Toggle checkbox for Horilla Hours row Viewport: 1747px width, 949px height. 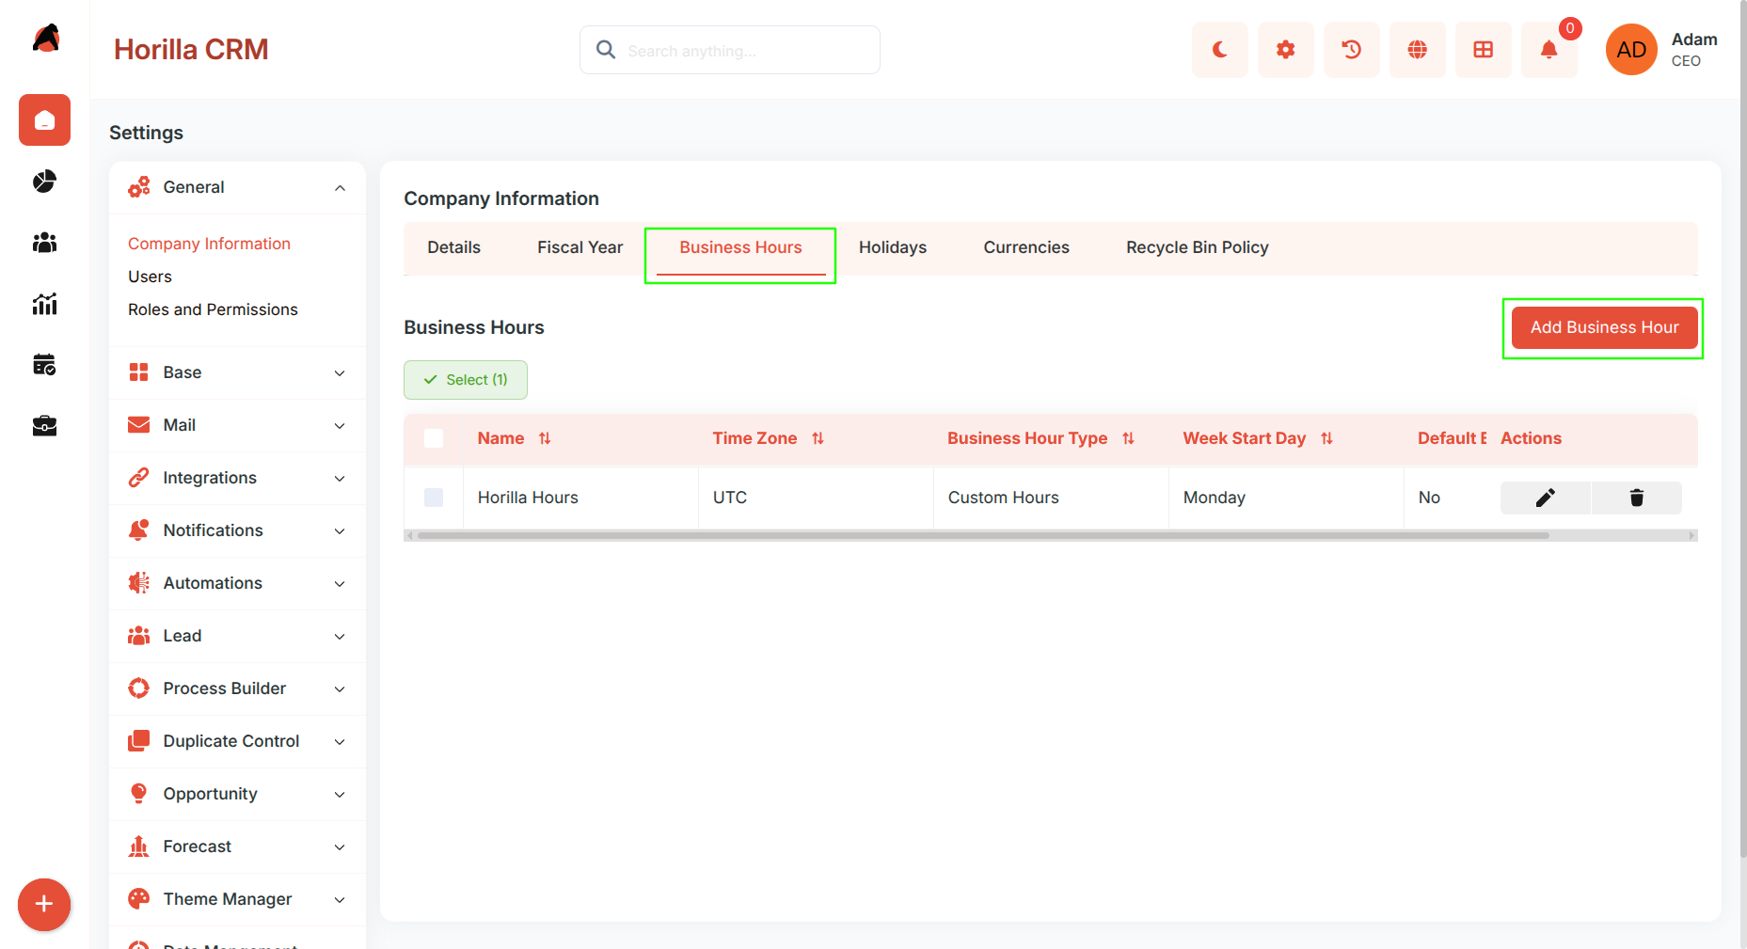pyautogui.click(x=434, y=498)
